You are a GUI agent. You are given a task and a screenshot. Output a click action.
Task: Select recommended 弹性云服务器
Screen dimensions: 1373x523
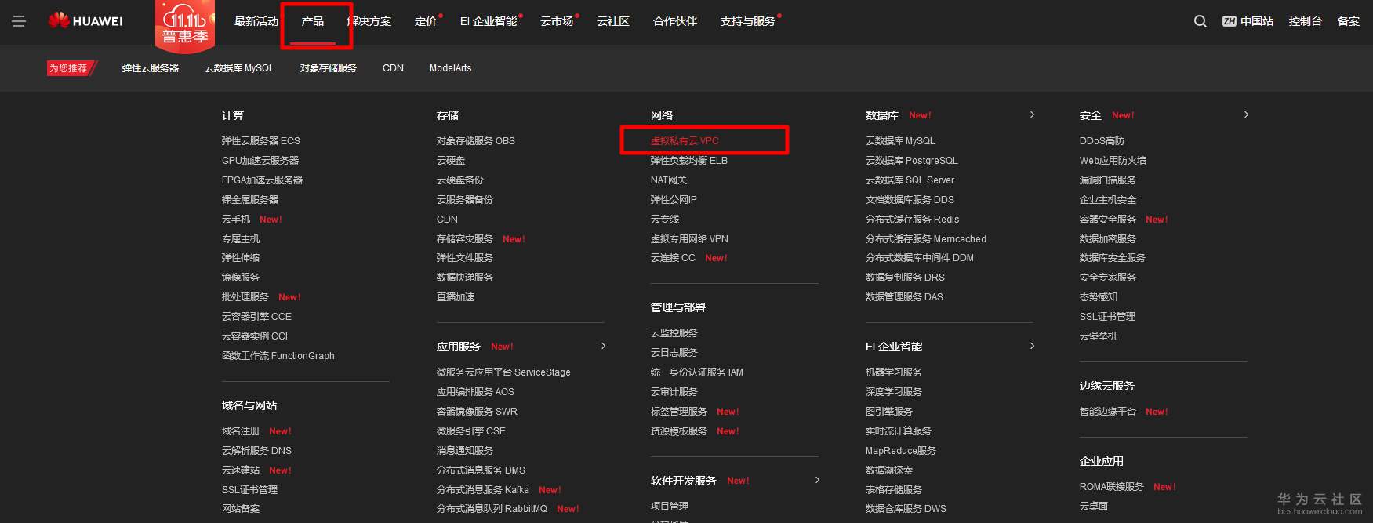point(151,68)
